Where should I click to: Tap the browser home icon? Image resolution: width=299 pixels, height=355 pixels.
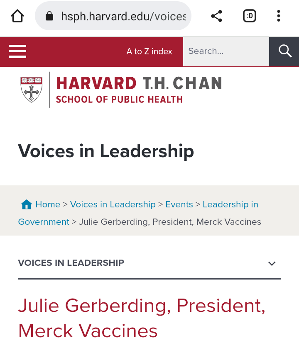point(17,16)
